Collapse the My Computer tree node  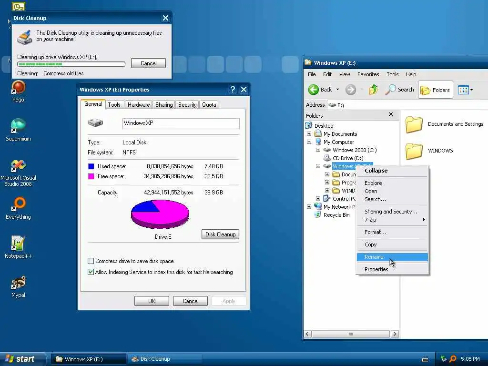309,142
